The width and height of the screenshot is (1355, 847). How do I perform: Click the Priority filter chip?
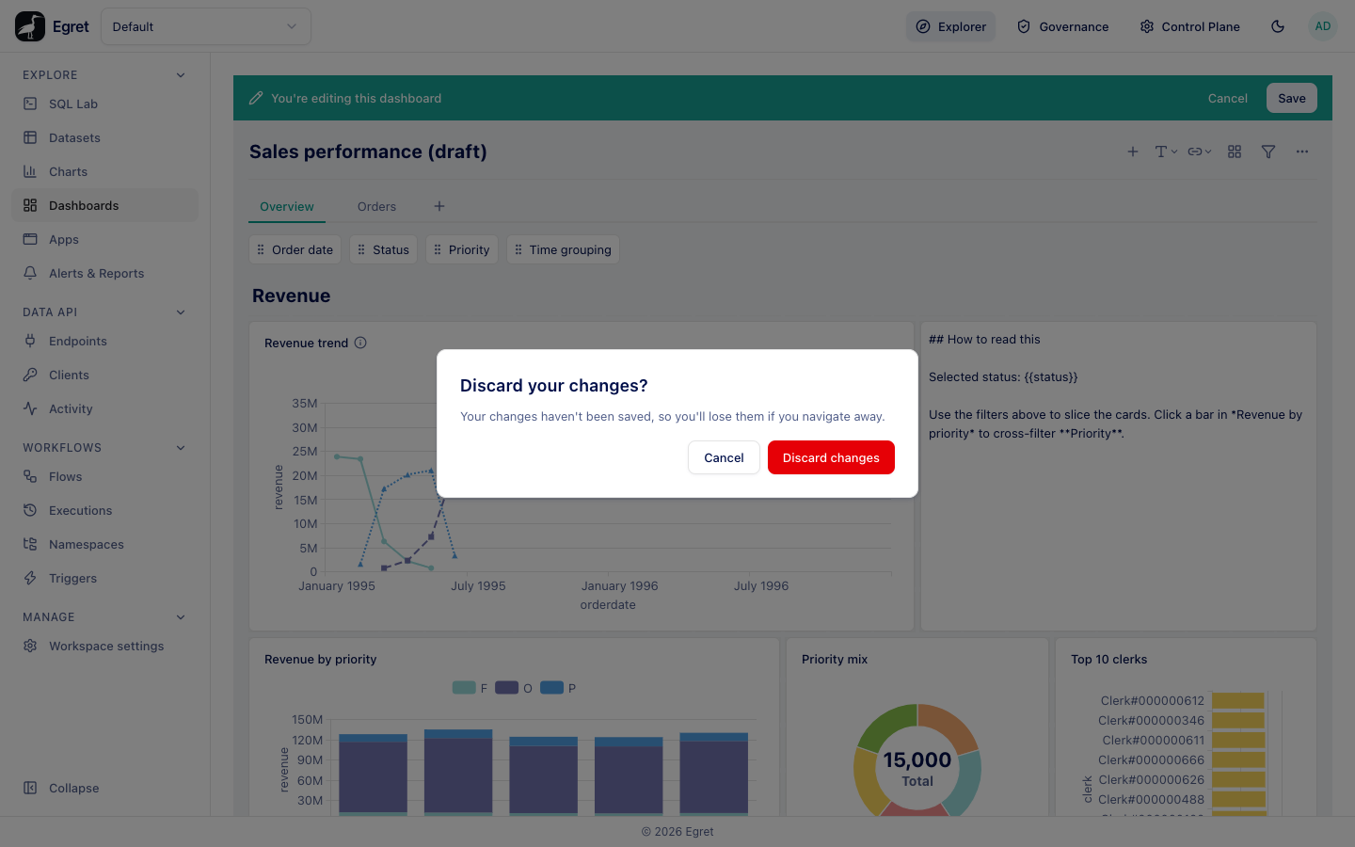pyautogui.click(x=461, y=249)
